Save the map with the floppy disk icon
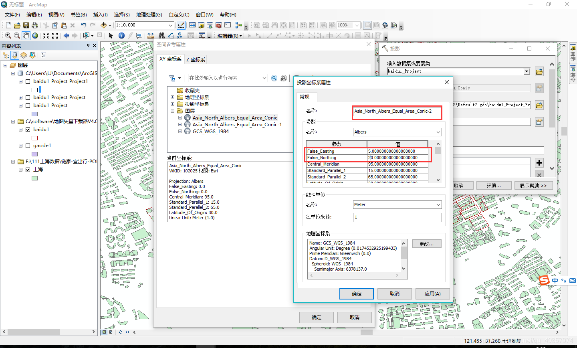The image size is (577, 348). click(x=26, y=25)
